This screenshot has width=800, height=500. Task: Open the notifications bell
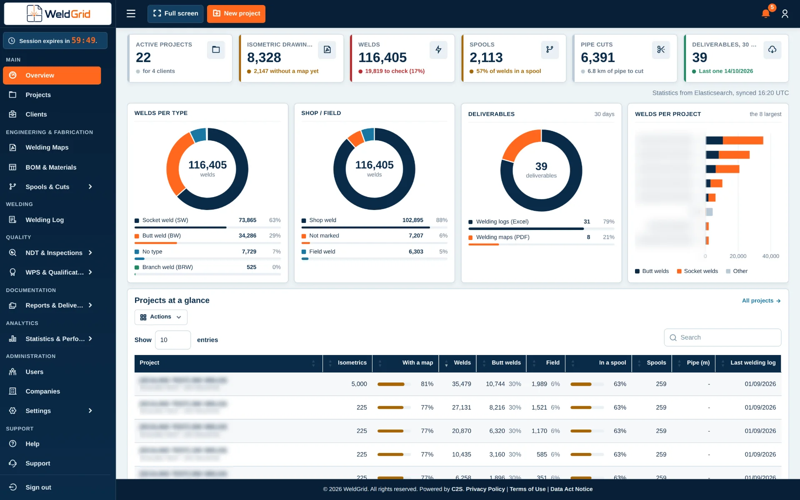coord(765,14)
